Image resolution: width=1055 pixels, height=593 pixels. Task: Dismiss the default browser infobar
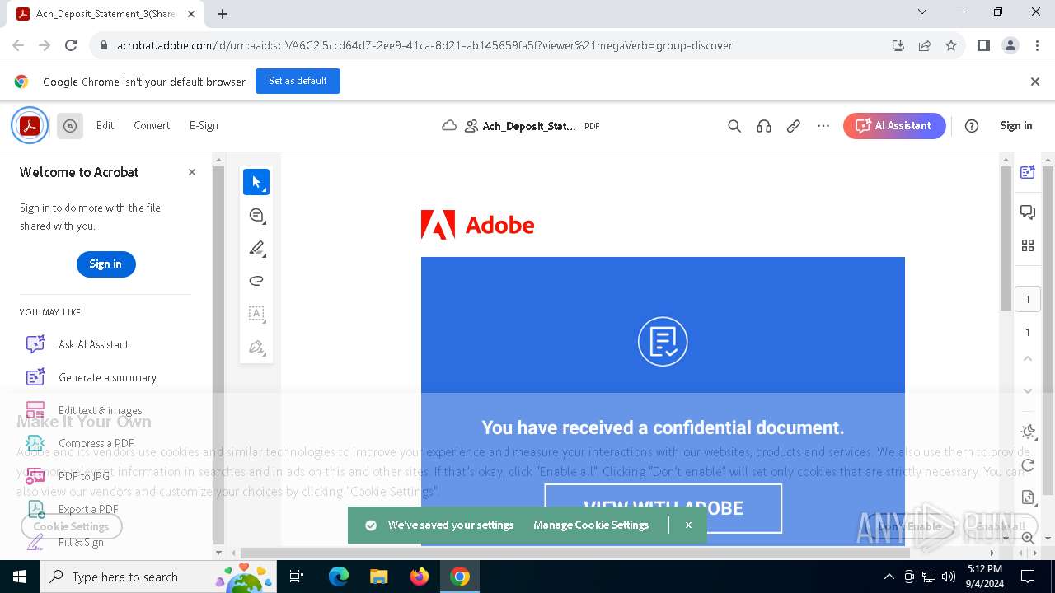(x=1035, y=82)
